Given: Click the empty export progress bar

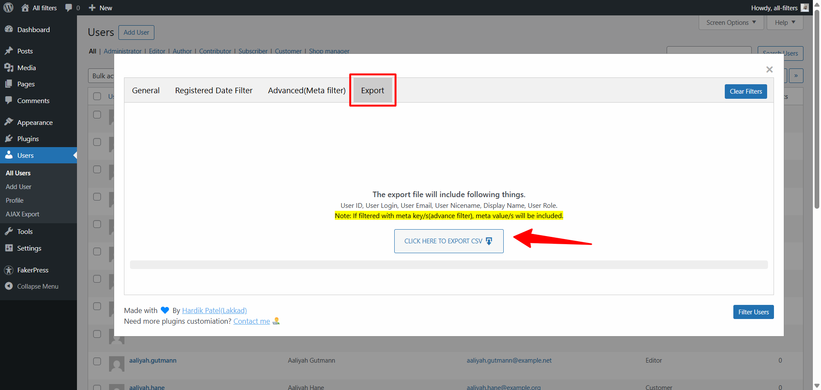Looking at the screenshot, I should (x=449, y=265).
